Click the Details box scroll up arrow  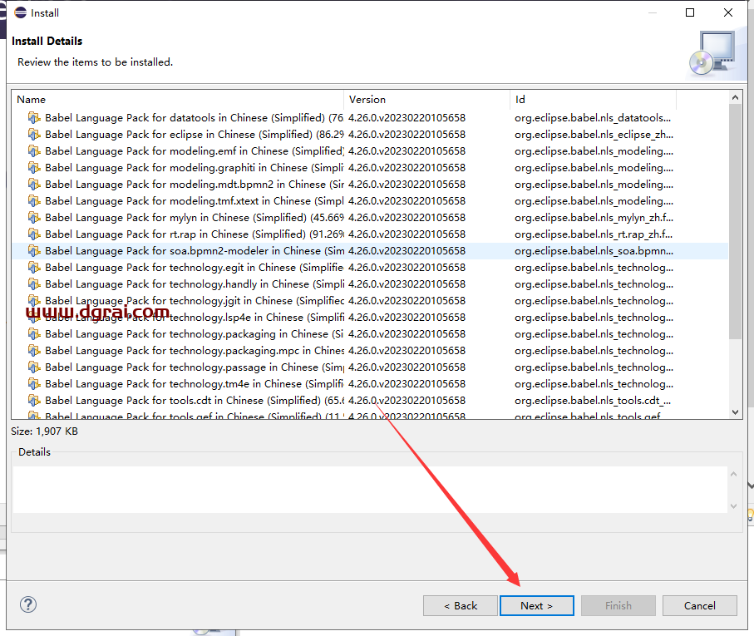tap(733, 474)
